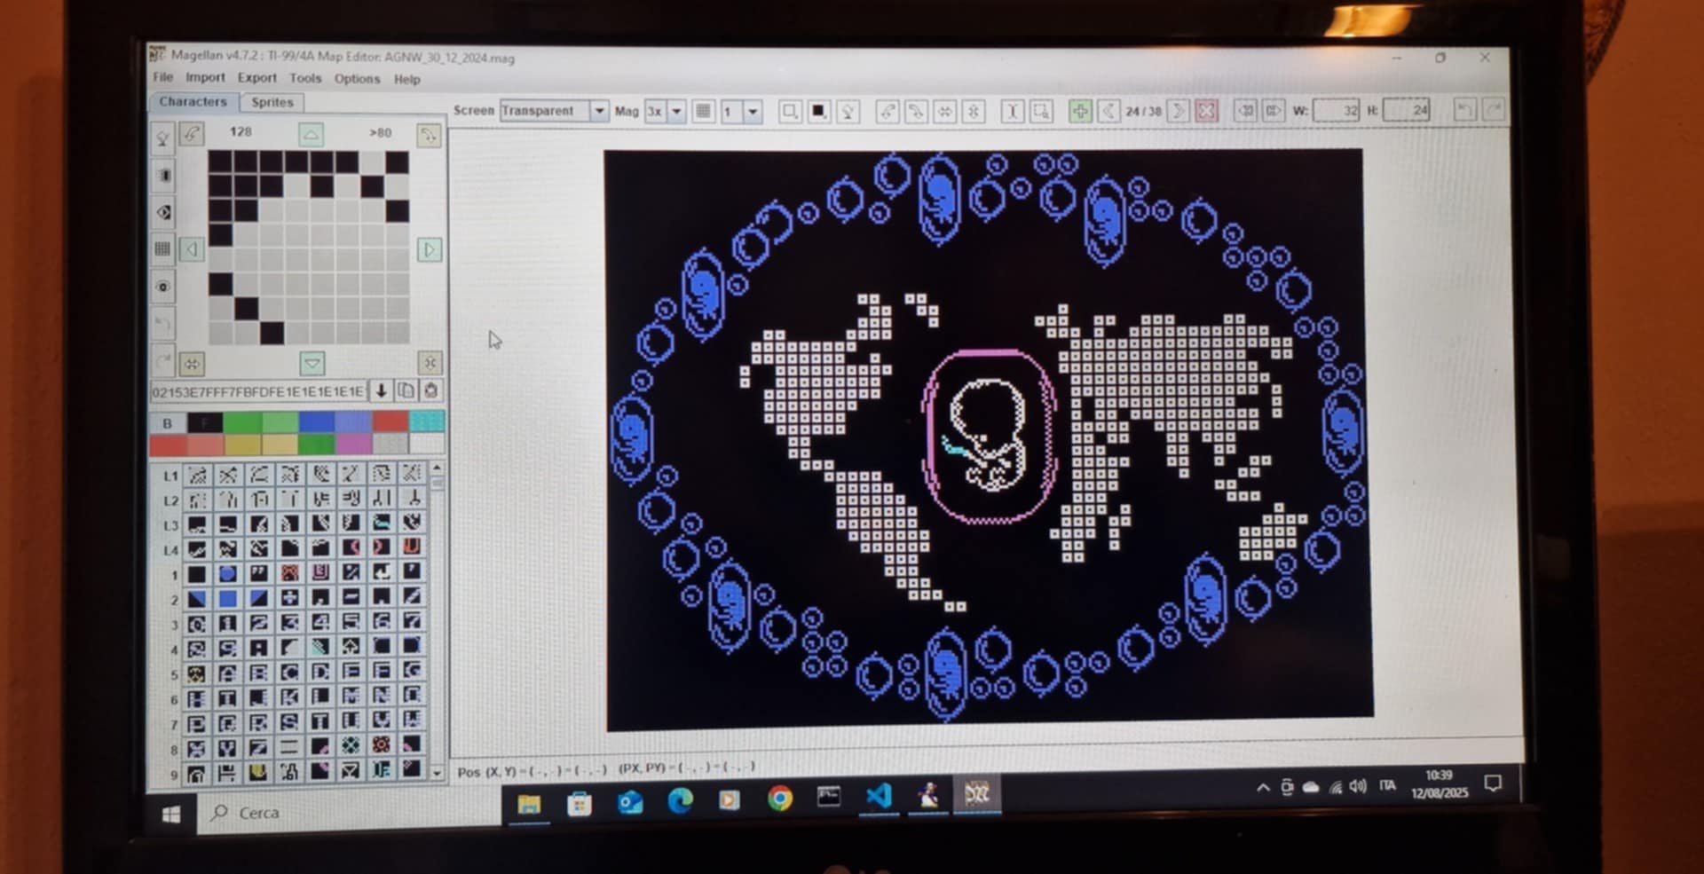
Task: Click the map toolbar redo arrow icon
Action: point(1494,110)
